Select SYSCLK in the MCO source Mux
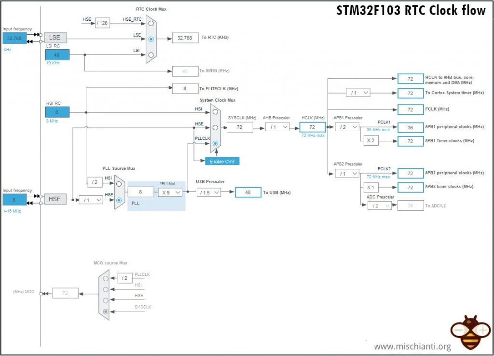This screenshot has width=494, height=356. [105, 312]
